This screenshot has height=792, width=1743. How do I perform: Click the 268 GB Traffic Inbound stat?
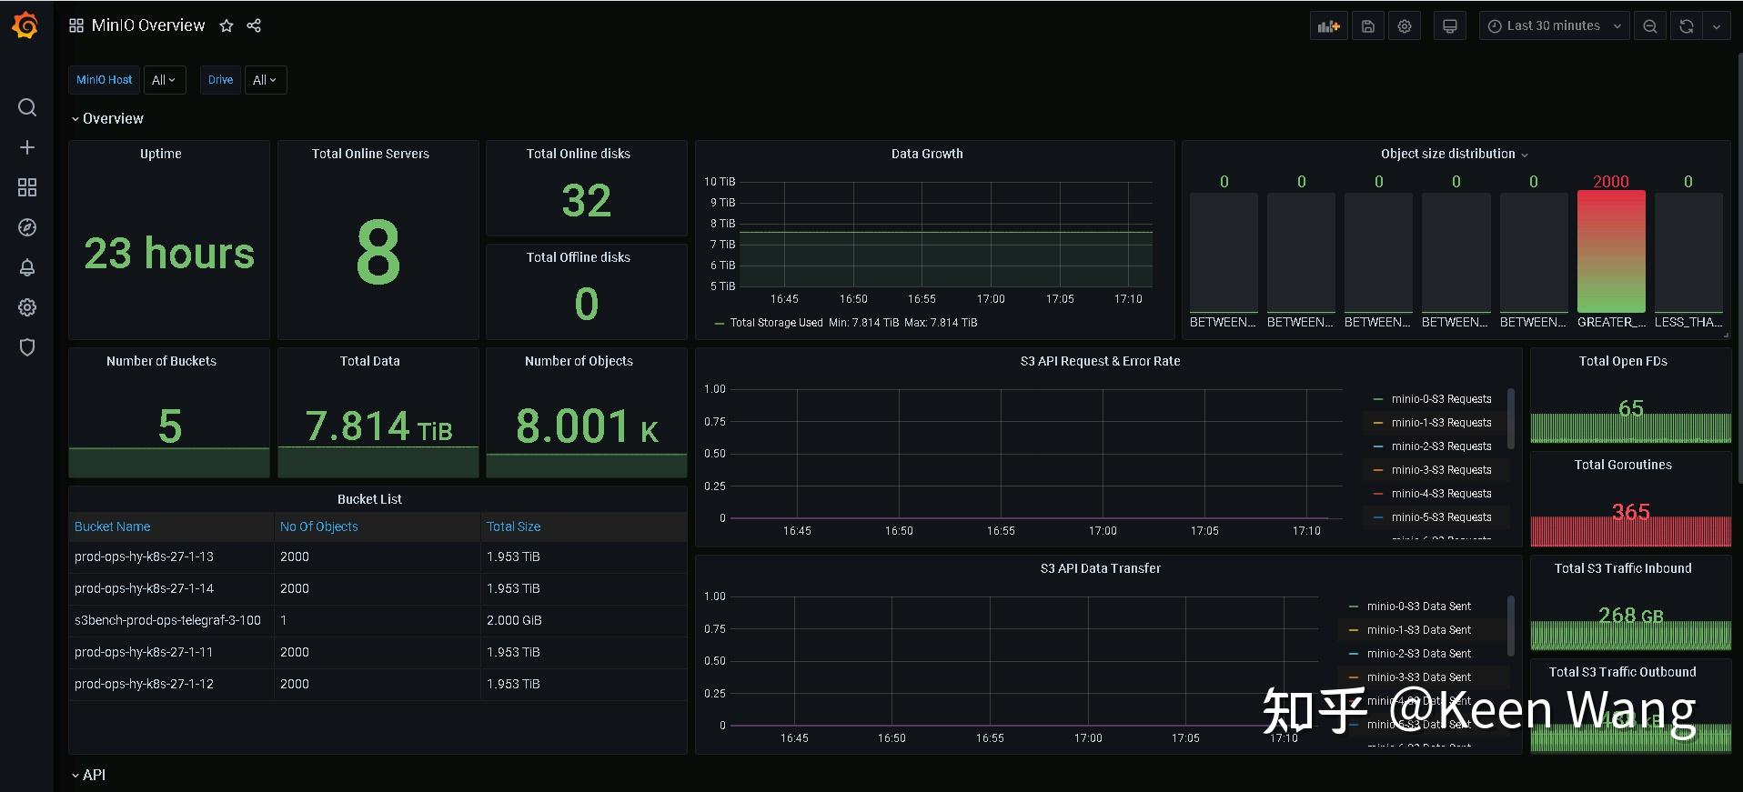click(1630, 616)
